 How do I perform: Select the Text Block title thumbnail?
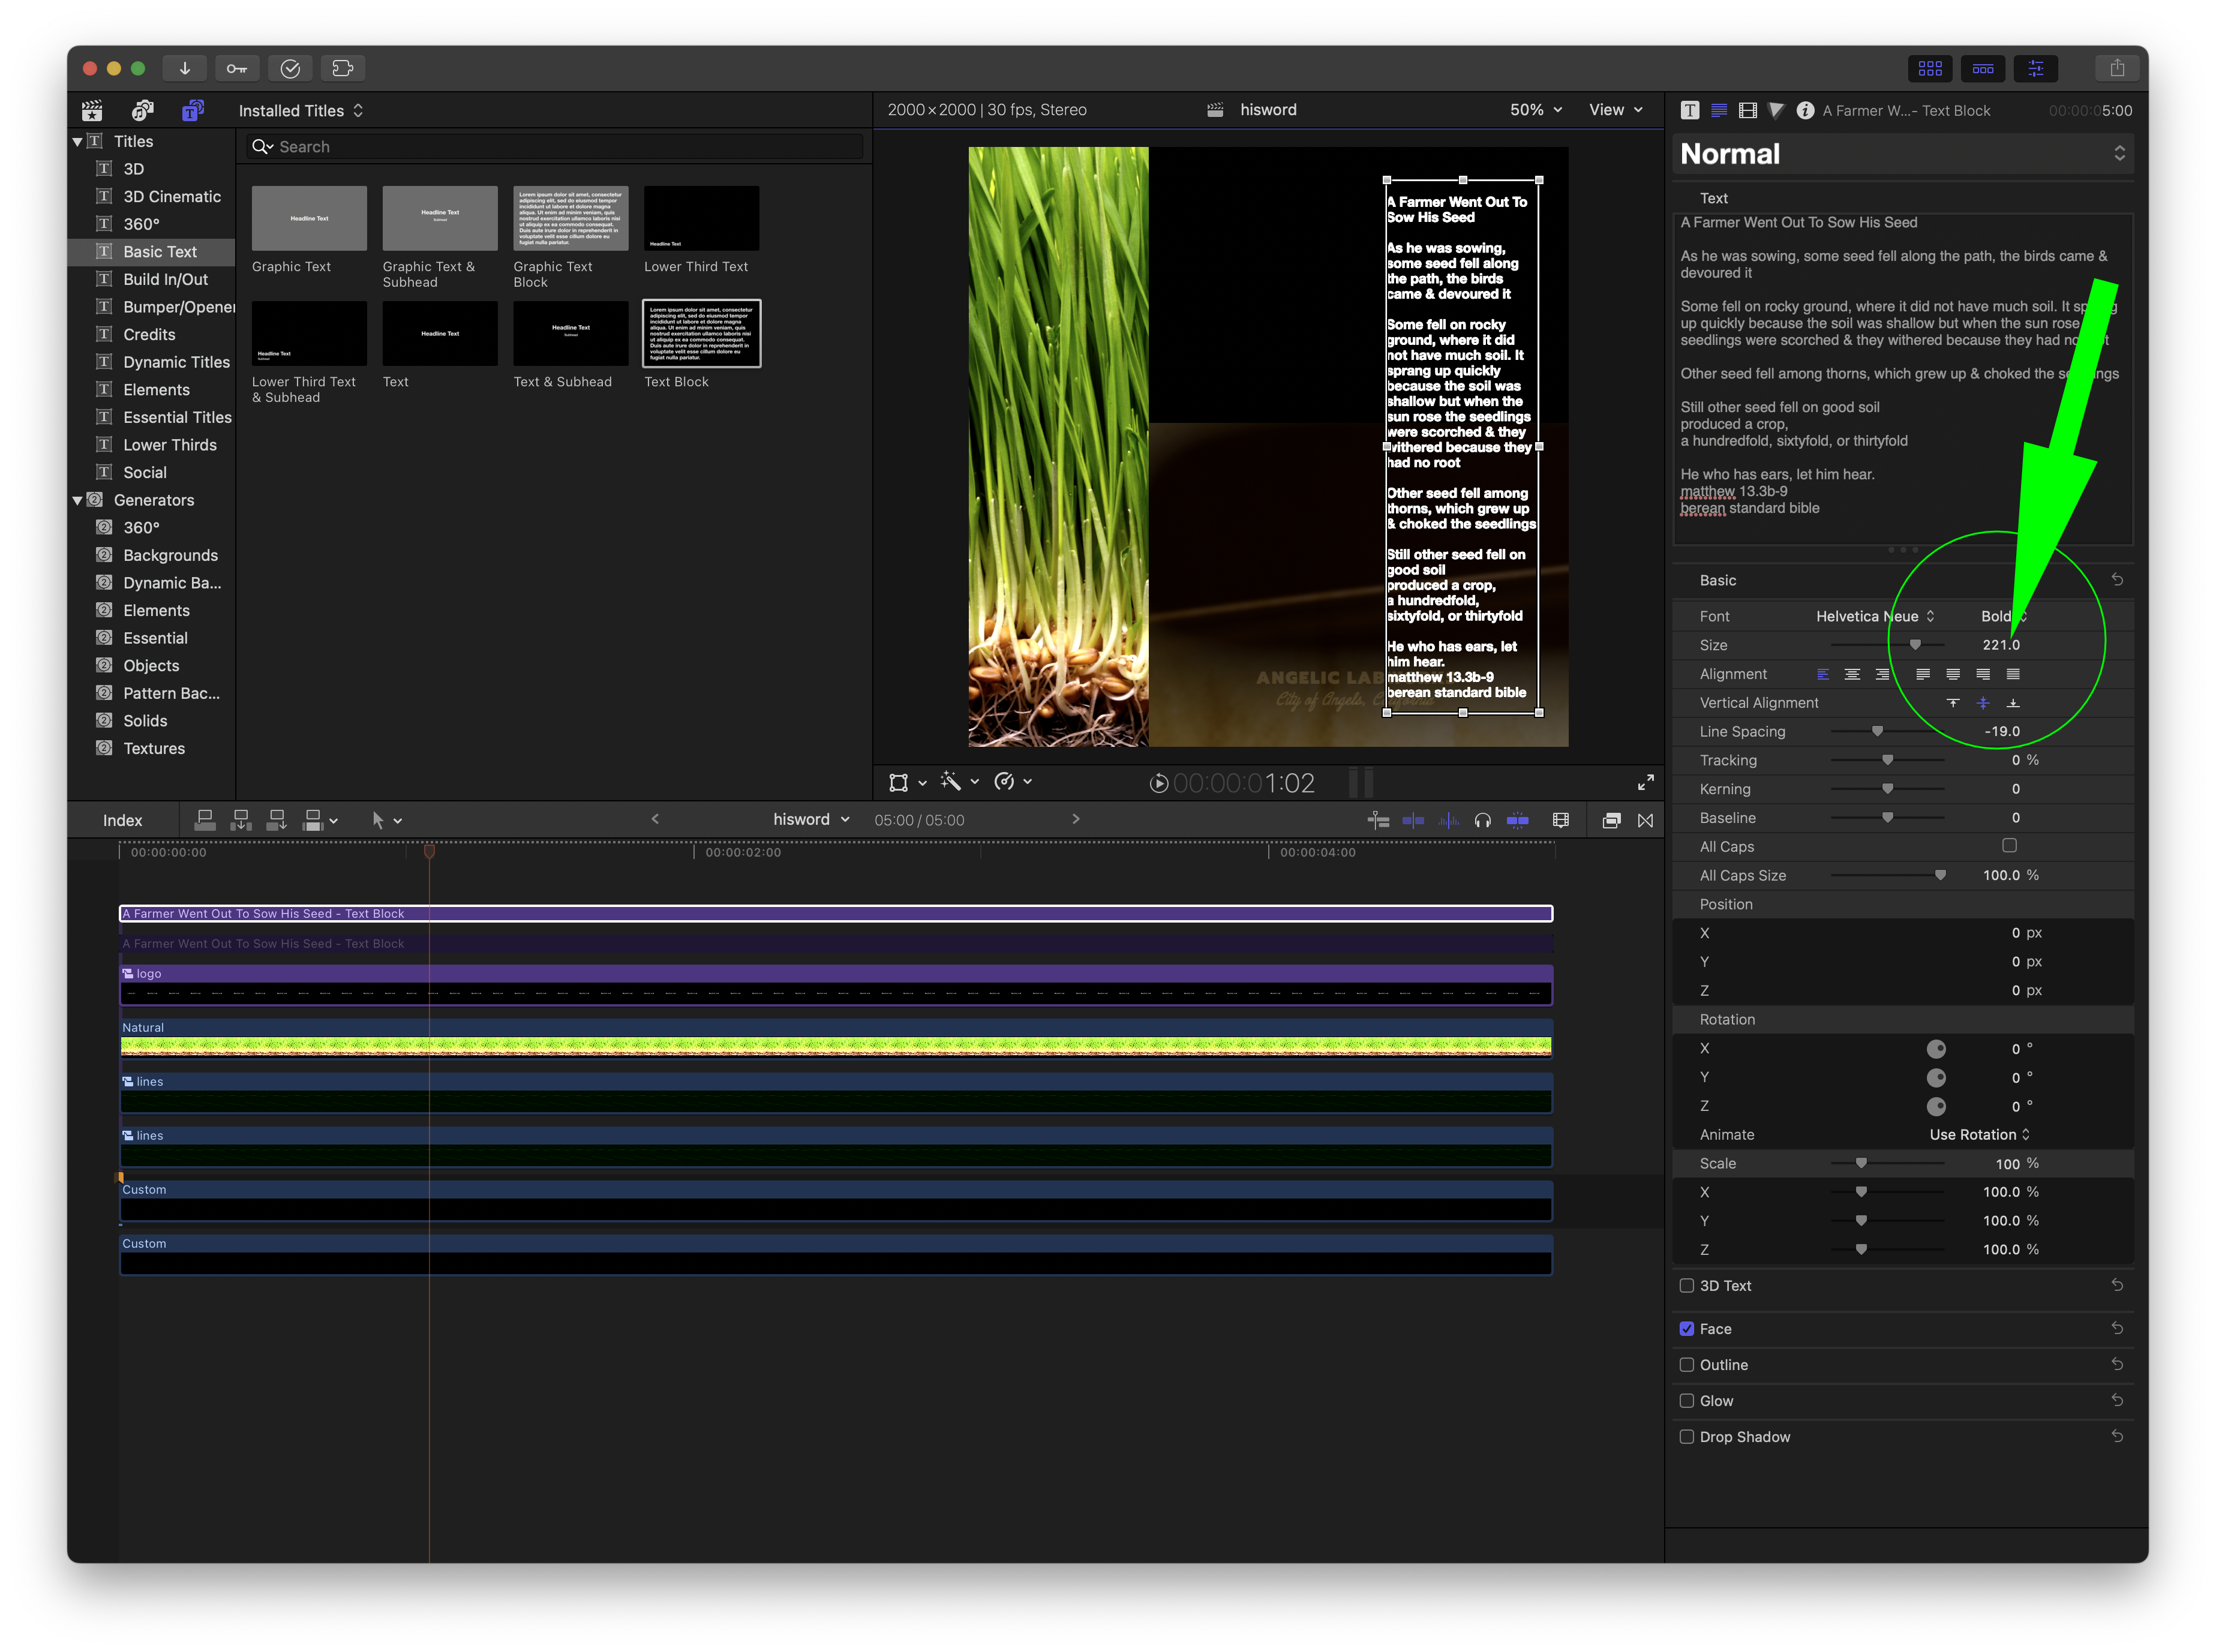pos(701,334)
